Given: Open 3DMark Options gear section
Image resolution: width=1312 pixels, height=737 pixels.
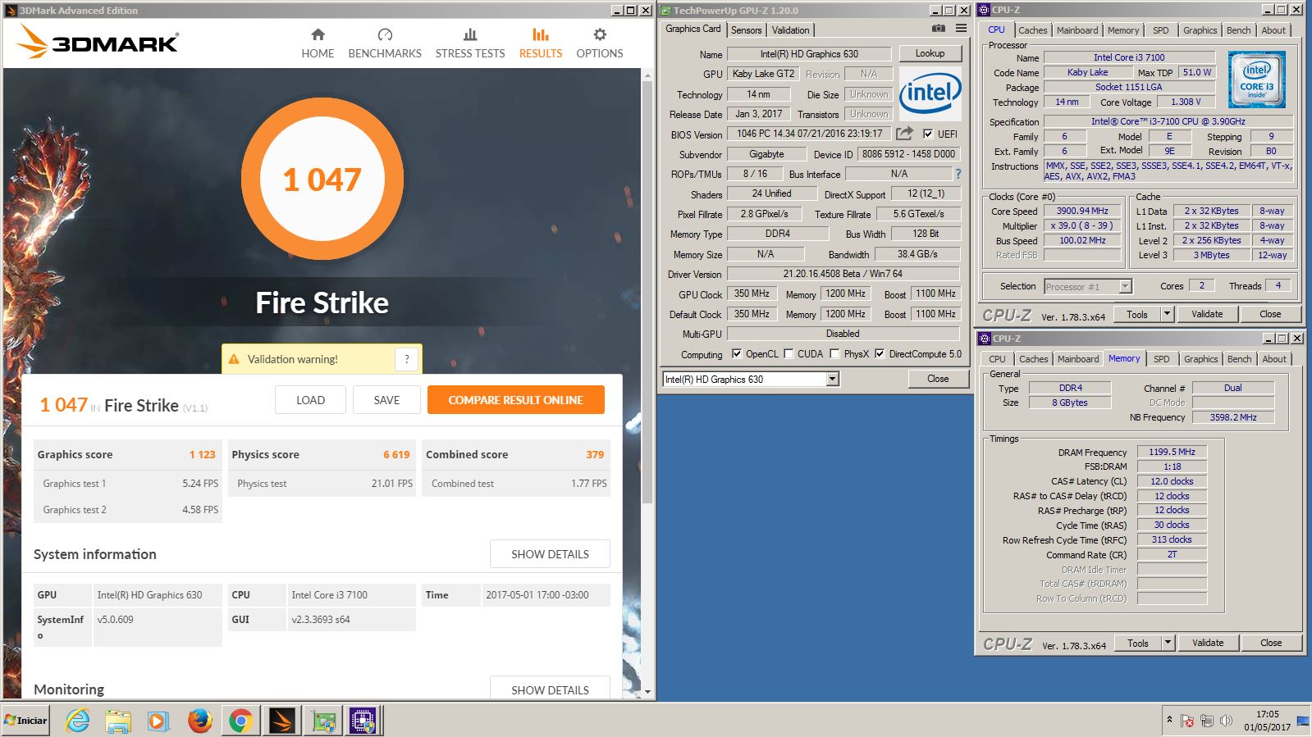Looking at the screenshot, I should pyautogui.click(x=600, y=43).
